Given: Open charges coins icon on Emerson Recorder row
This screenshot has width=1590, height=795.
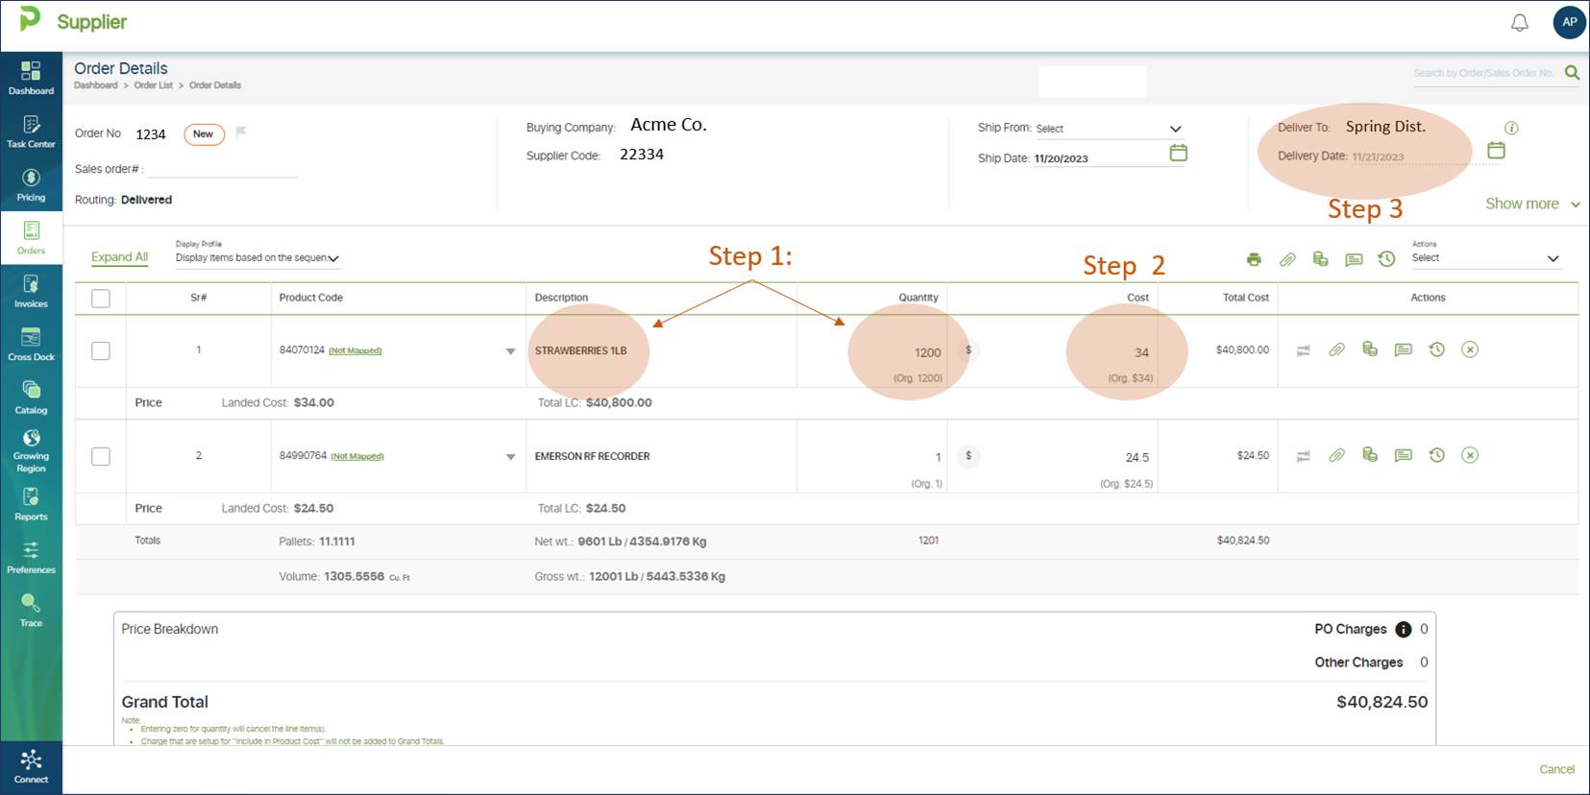Looking at the screenshot, I should pos(1370,455).
